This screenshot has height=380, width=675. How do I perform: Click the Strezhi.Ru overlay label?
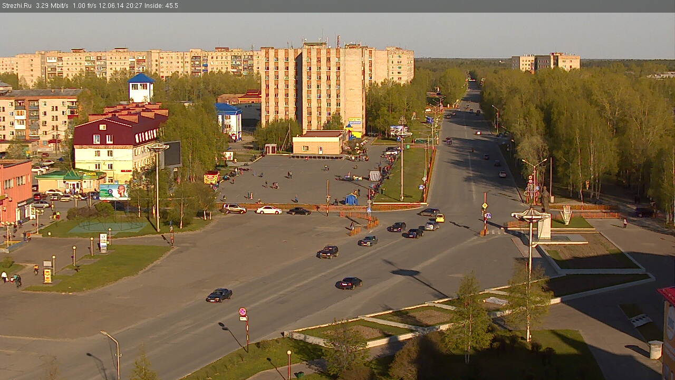click(16, 6)
